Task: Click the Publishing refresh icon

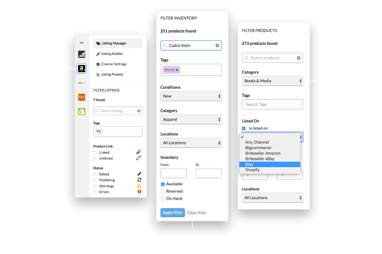Action: point(139,180)
